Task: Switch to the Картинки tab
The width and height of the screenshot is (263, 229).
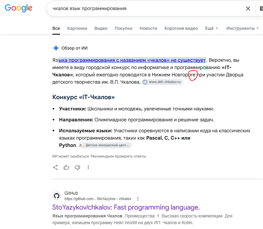Action: (x=77, y=28)
